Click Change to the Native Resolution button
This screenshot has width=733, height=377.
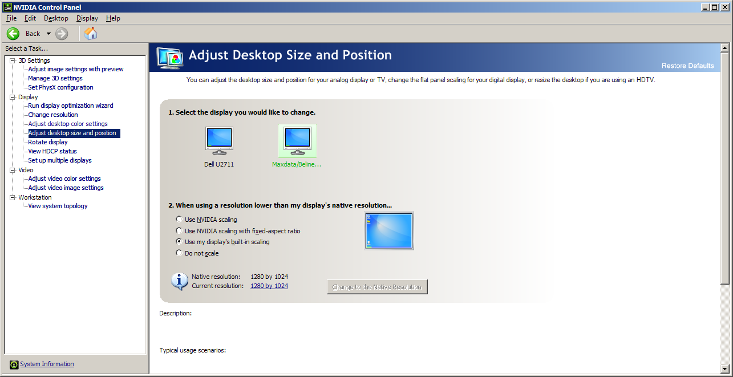tap(377, 287)
